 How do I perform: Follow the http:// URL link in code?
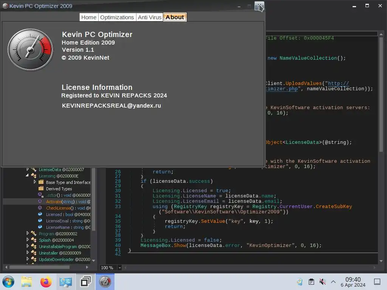(x=338, y=83)
